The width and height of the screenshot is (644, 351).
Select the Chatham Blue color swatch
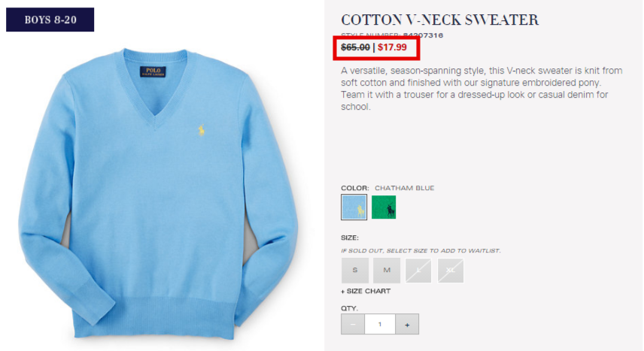tap(354, 207)
